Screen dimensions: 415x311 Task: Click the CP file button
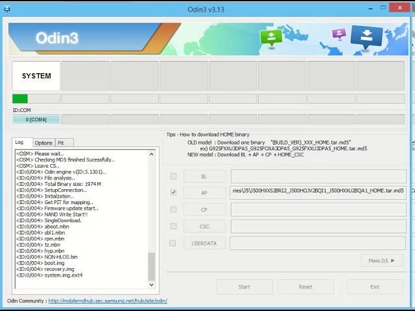click(x=204, y=210)
